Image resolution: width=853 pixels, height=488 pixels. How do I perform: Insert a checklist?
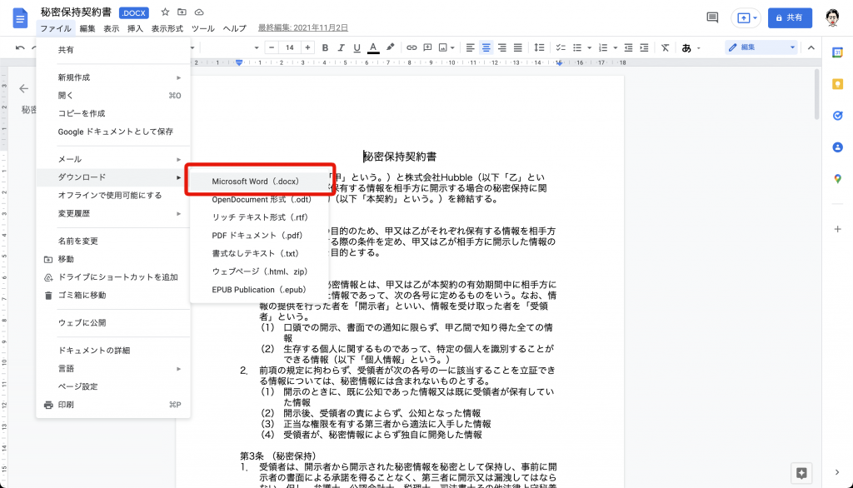[561, 47]
